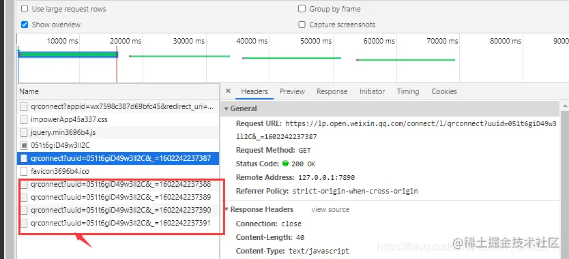Click the 10000 ms timeline marker
This screenshot has width=569, height=259.
62,41
